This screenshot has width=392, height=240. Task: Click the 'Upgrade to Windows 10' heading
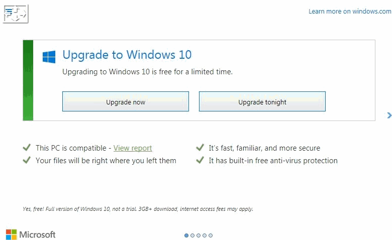pos(127,55)
